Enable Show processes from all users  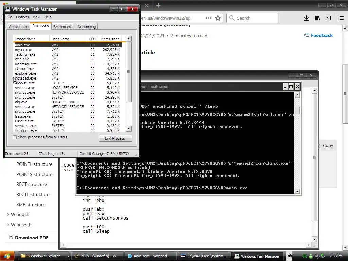click(x=15, y=137)
